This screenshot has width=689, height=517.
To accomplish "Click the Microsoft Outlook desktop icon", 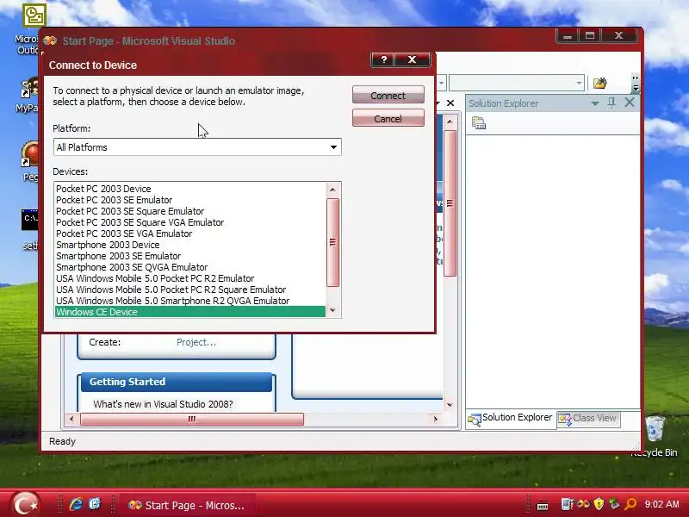I will pos(34,16).
